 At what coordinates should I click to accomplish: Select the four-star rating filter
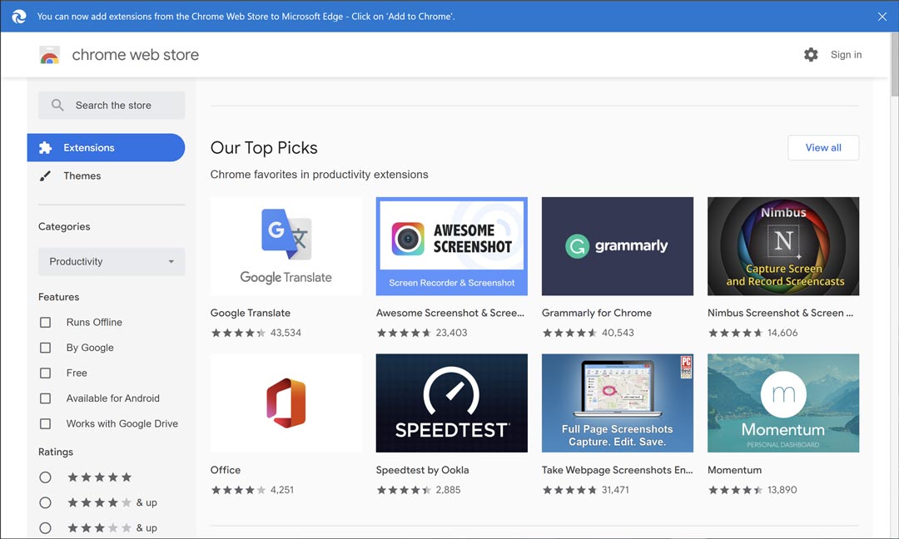45,502
